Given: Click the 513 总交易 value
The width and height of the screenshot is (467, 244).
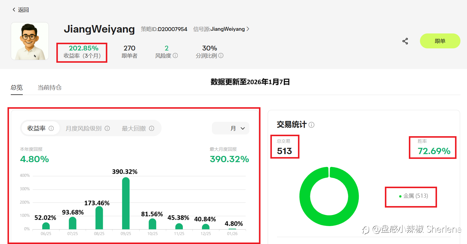Looking at the screenshot, I should click(284, 151).
